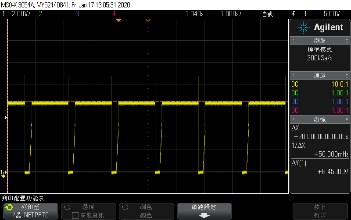
Task: Click the green rotate icon on 列印至 softkey
Action: point(9,207)
